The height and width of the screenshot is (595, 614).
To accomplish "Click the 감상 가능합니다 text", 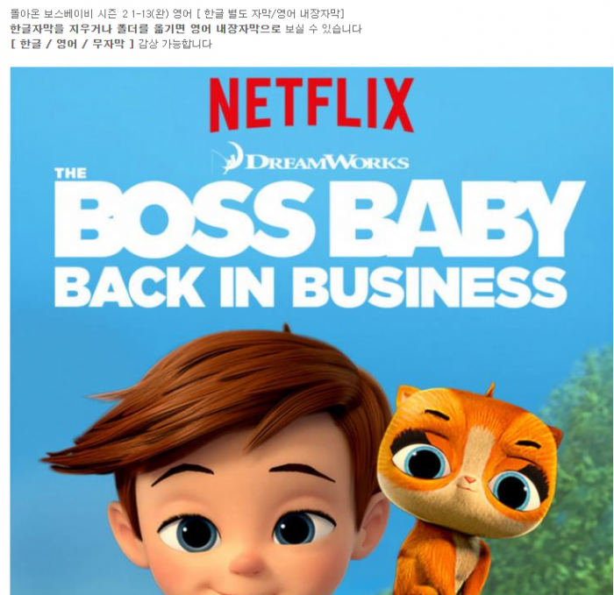I will click(x=175, y=44).
